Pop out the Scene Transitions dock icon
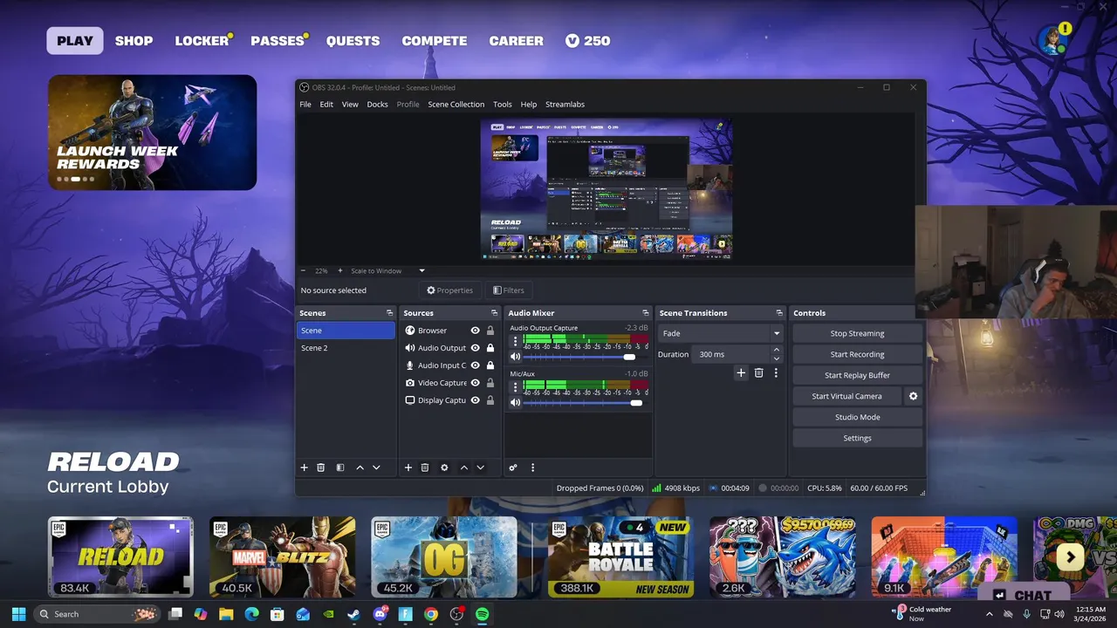 tap(779, 313)
